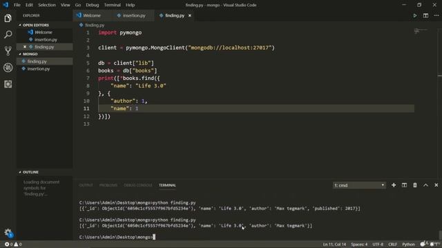Open the Edit menu
Image resolution: width=442 pixels, height=248 pixels.
[29, 5]
